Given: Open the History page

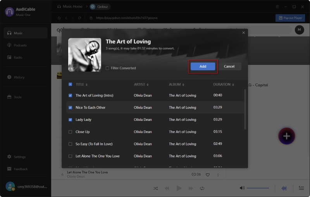Looking at the screenshot, I should (x=26, y=77).
